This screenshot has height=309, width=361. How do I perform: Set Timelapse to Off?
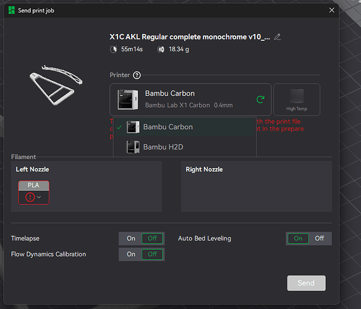coord(152,239)
